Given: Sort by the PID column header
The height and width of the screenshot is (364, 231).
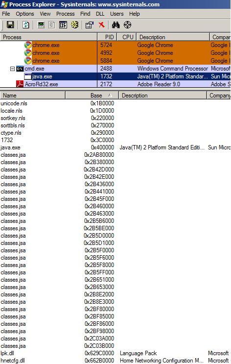Looking at the screenshot, I should tap(107, 37).
